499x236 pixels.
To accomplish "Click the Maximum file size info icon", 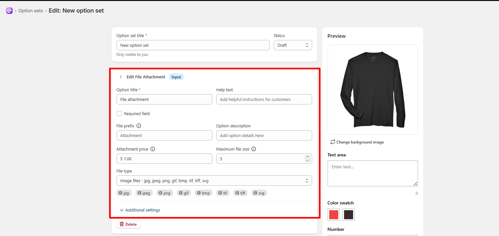I will [254, 149].
